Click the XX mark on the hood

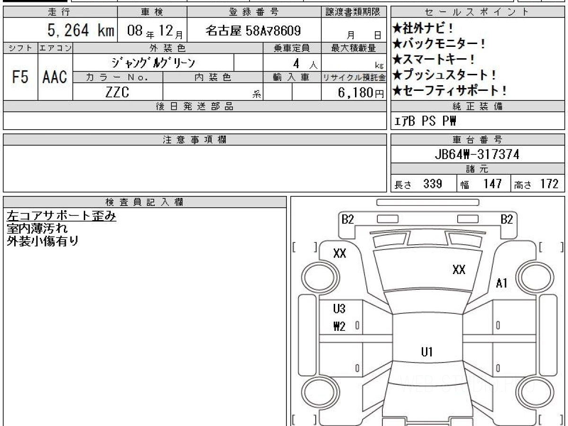point(459,270)
